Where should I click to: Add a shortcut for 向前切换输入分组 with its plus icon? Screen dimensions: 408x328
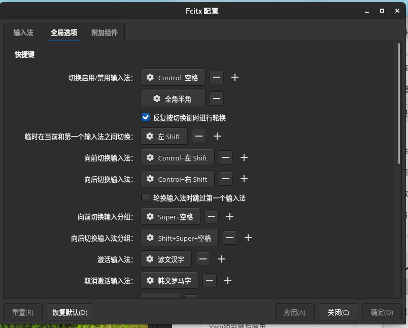[229, 216]
